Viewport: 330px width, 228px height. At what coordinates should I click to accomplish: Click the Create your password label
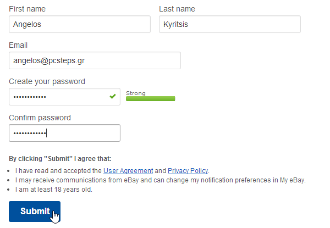47,81
